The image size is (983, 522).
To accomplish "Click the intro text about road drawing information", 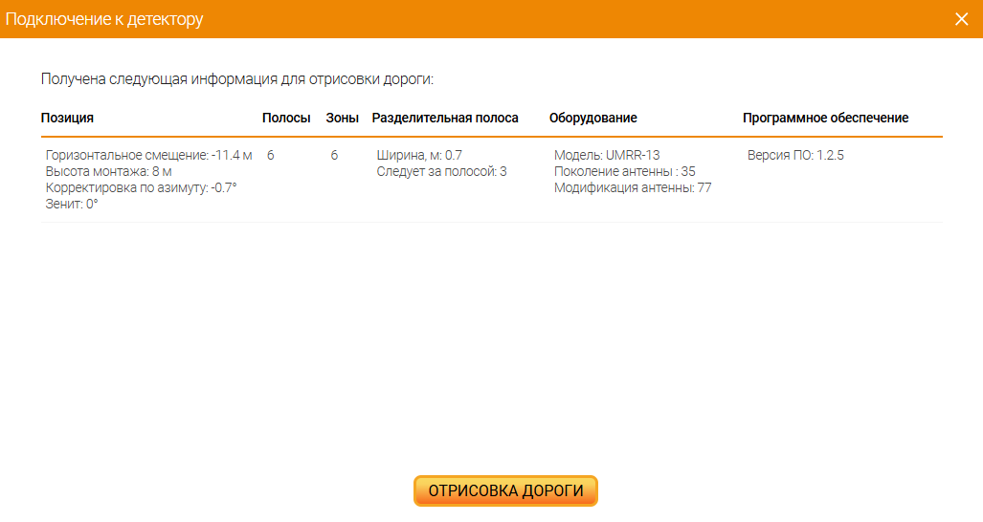I will (237, 79).
